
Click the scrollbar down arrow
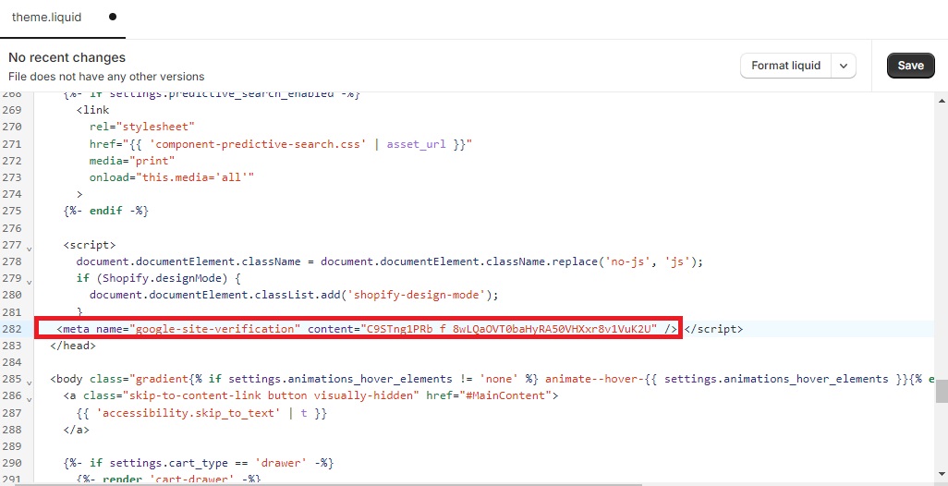tap(942, 474)
